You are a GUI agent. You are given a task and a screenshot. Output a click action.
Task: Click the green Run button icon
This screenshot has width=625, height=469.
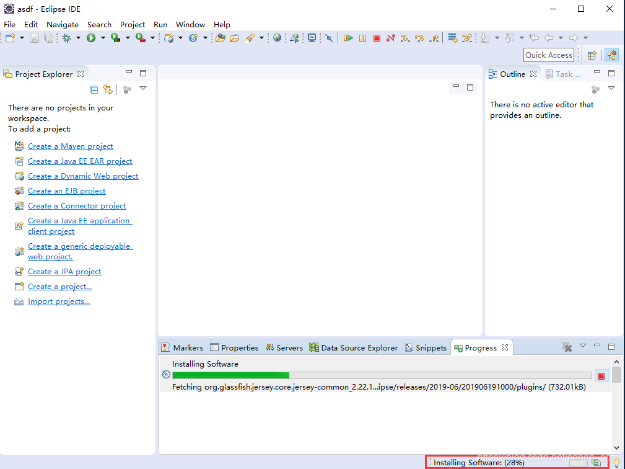coord(91,38)
